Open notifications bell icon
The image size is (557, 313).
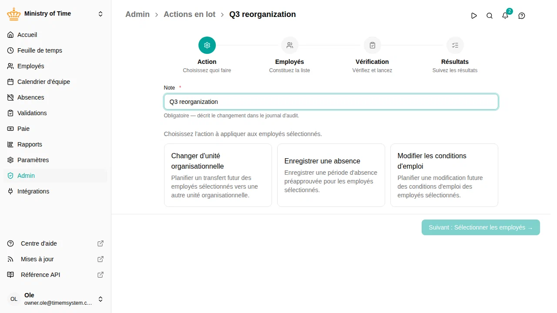505,16
